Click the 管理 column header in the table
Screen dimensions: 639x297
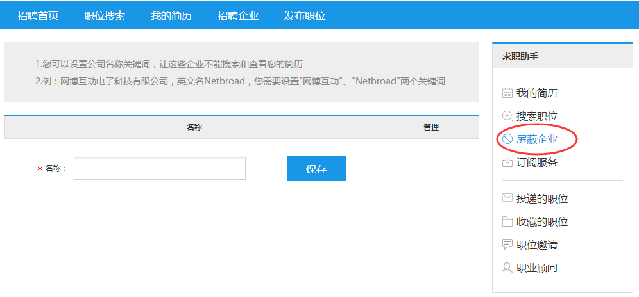click(431, 127)
